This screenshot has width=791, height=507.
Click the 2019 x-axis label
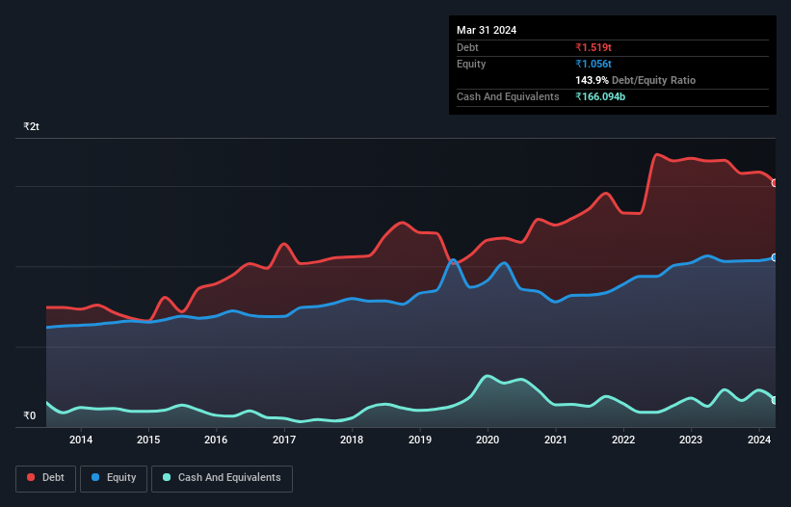coord(420,440)
